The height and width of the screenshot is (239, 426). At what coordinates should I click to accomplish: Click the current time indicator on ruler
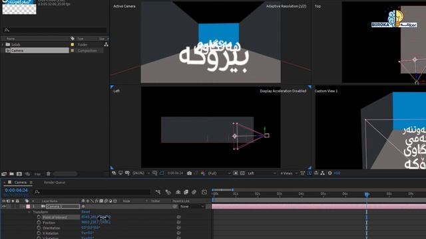[x=367, y=194]
